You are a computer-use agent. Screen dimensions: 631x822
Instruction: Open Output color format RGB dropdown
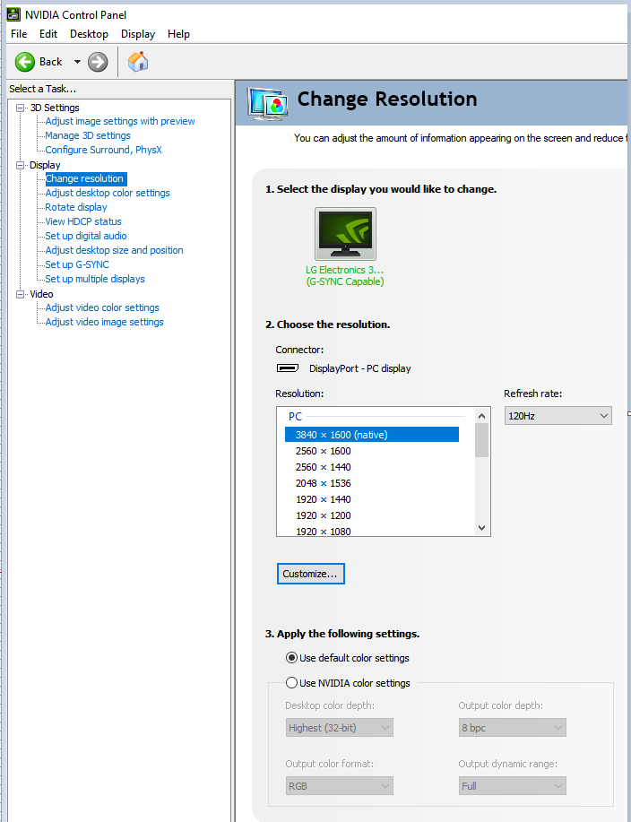[x=340, y=786]
